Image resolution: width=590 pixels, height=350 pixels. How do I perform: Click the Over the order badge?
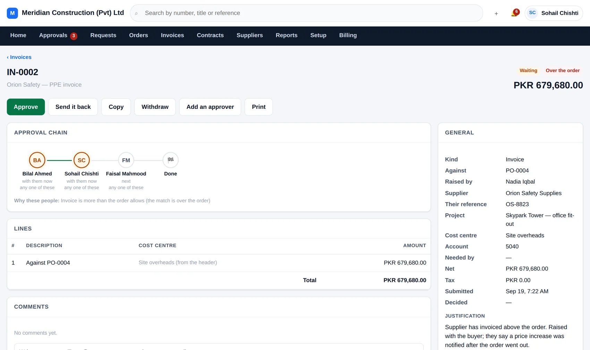563,70
